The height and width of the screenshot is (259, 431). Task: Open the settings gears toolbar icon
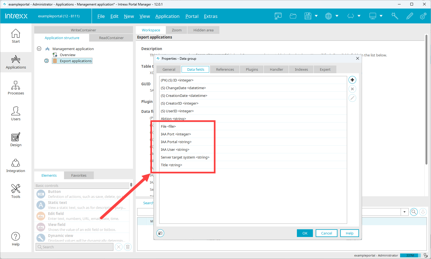(423, 16)
